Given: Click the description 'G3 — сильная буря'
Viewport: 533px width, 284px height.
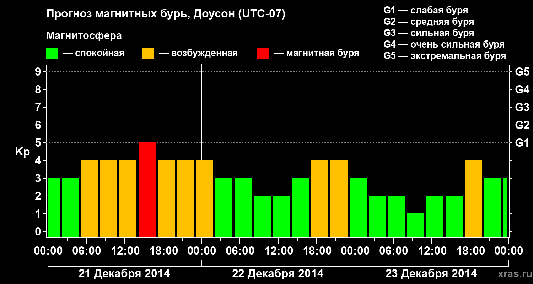Looking at the screenshot, I should 429,33.
